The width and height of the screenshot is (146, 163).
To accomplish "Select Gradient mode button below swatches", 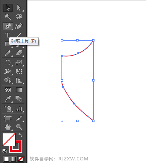I will [x=13, y=159].
